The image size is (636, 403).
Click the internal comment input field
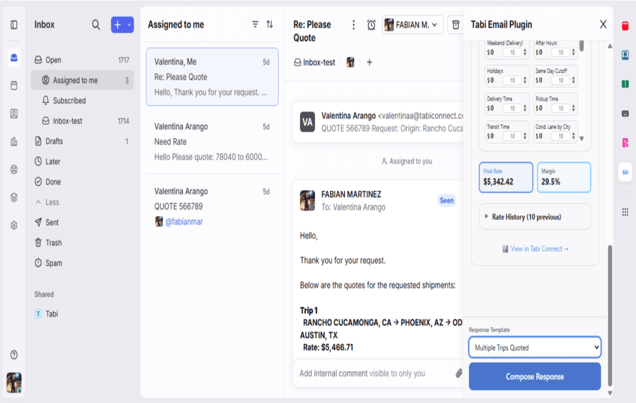[371, 373]
